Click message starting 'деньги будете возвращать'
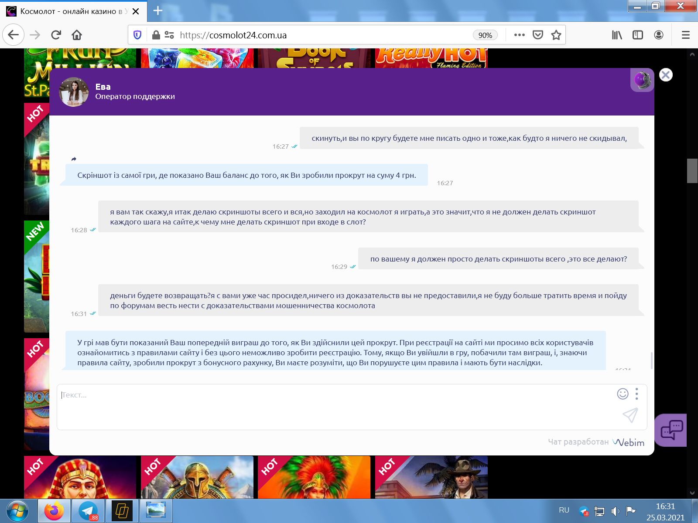698x523 pixels. click(x=368, y=300)
